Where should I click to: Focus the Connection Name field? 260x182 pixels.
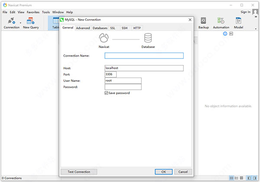(x=144, y=56)
